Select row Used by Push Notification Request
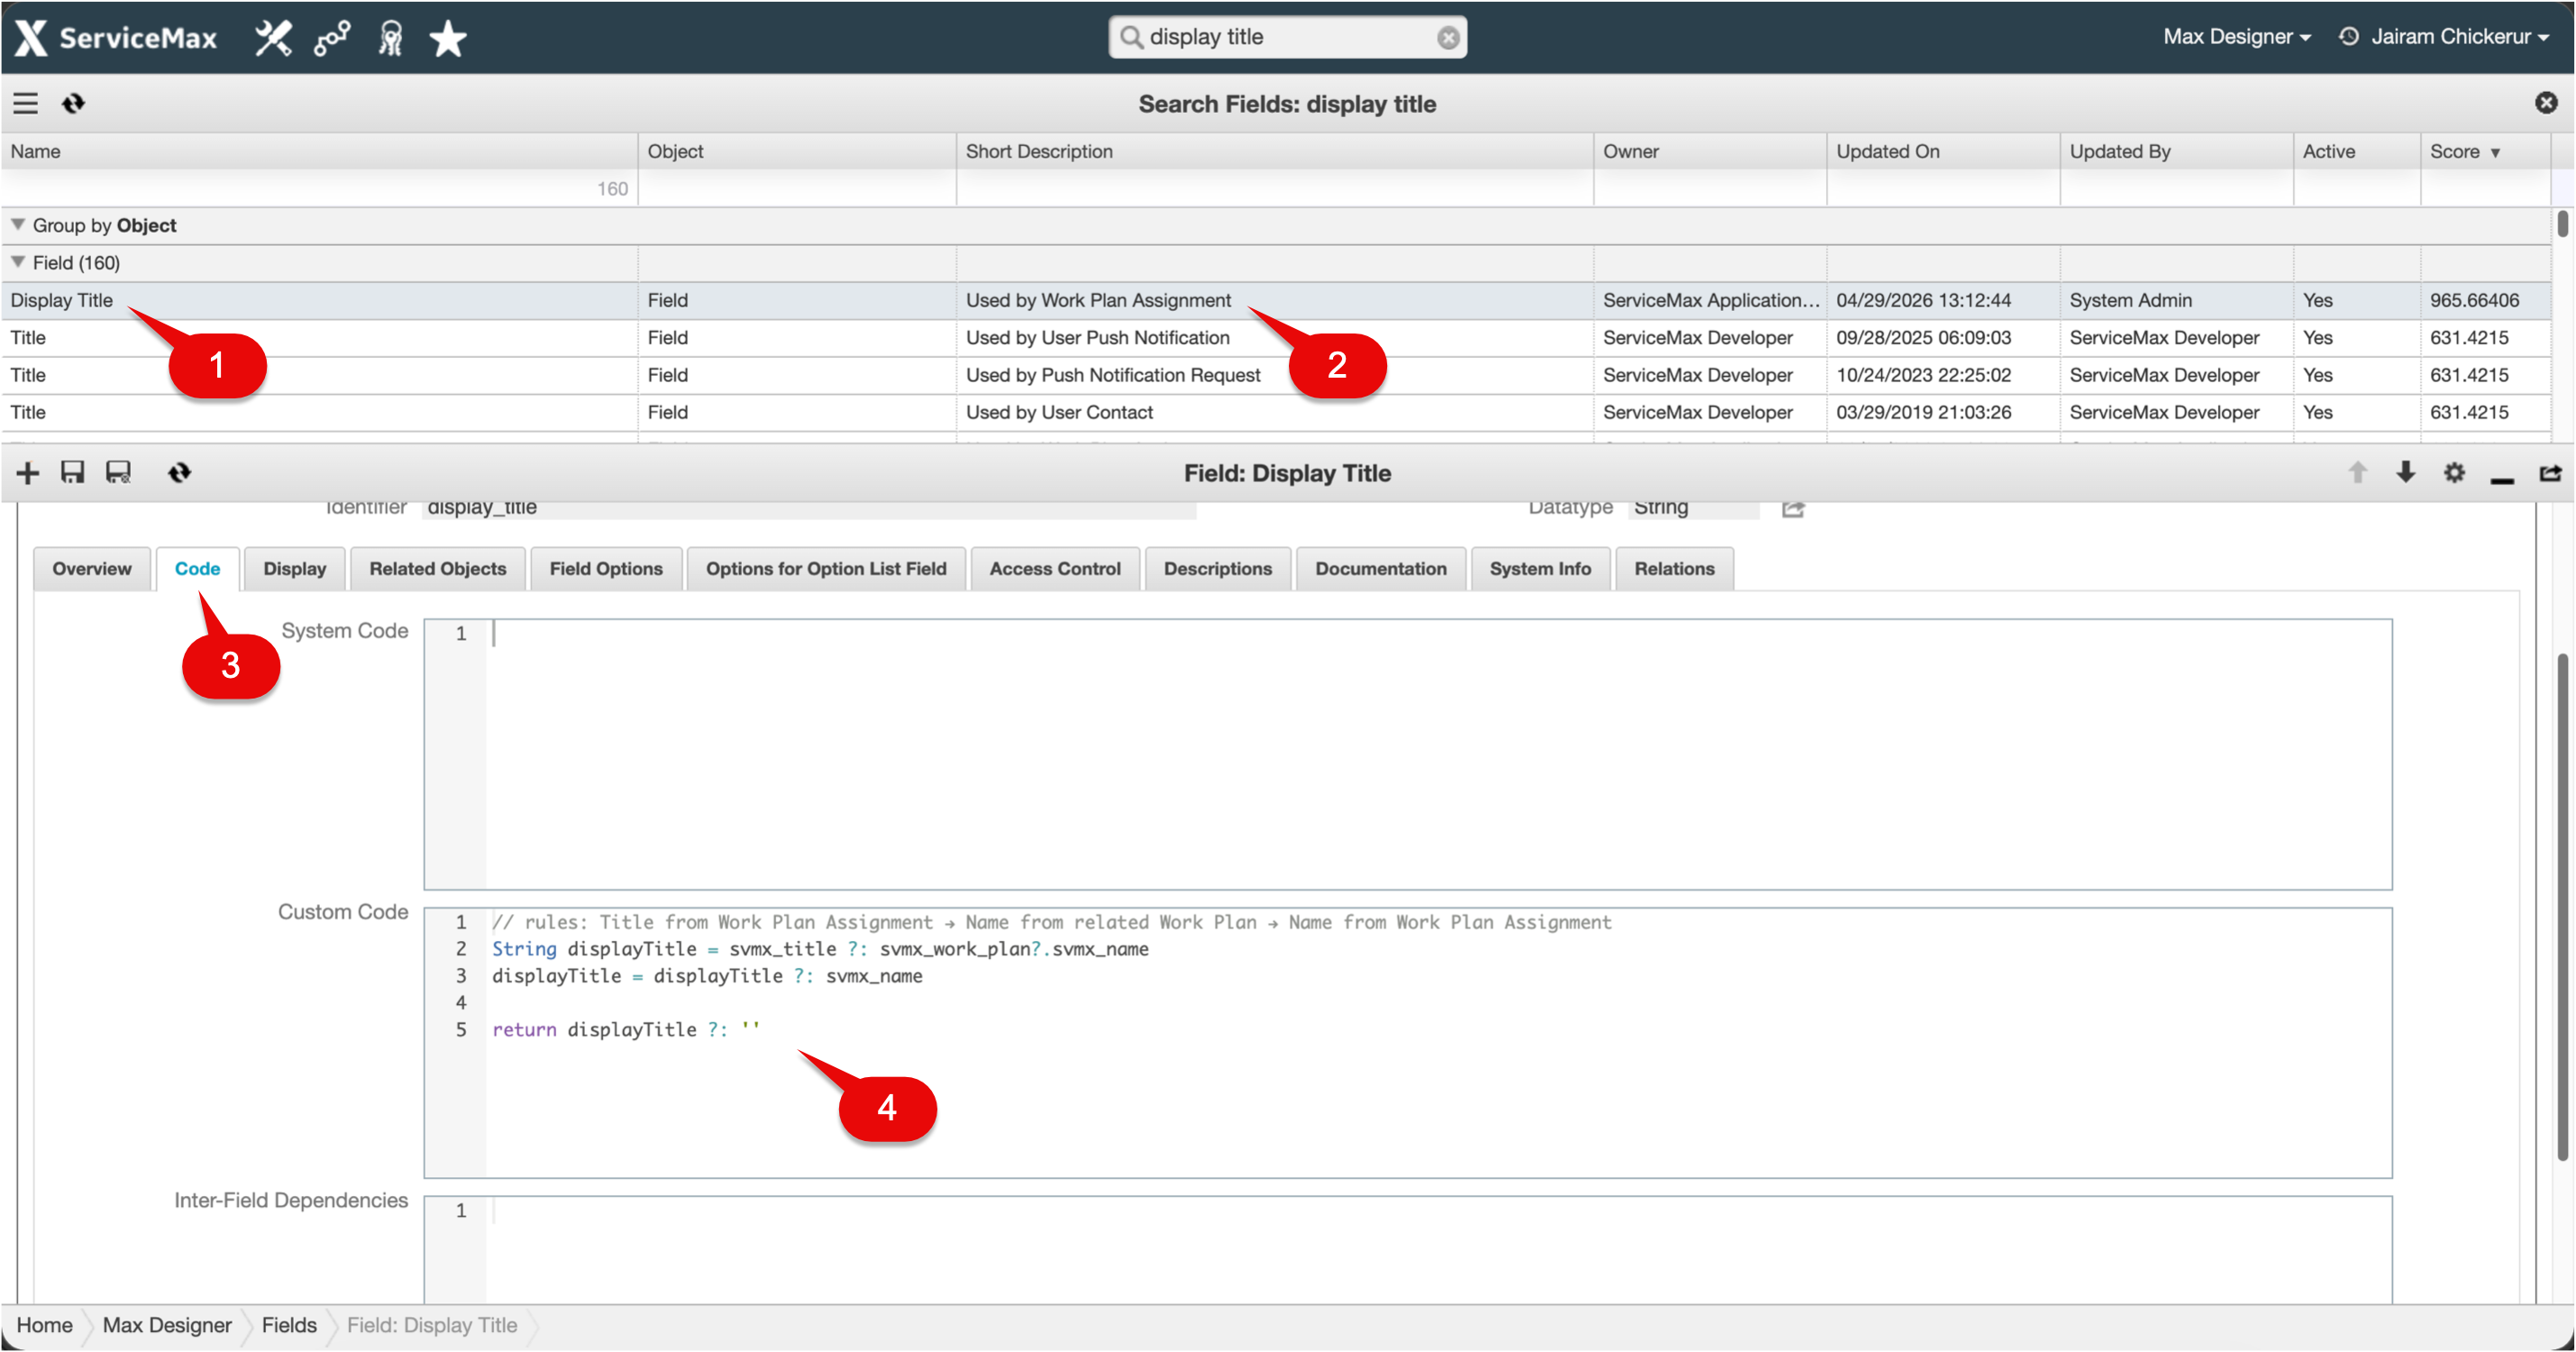Image resolution: width=2576 pixels, height=1352 pixels. point(1276,375)
